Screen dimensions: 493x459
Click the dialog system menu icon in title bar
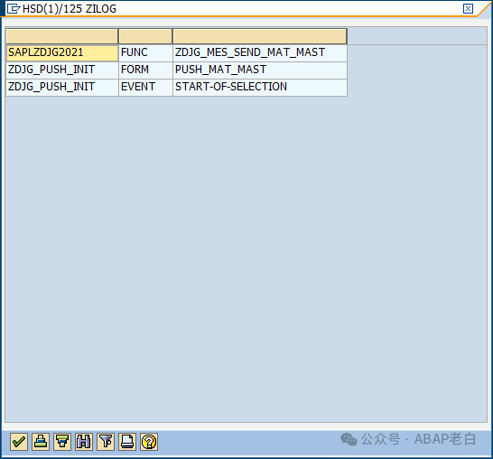click(x=14, y=9)
